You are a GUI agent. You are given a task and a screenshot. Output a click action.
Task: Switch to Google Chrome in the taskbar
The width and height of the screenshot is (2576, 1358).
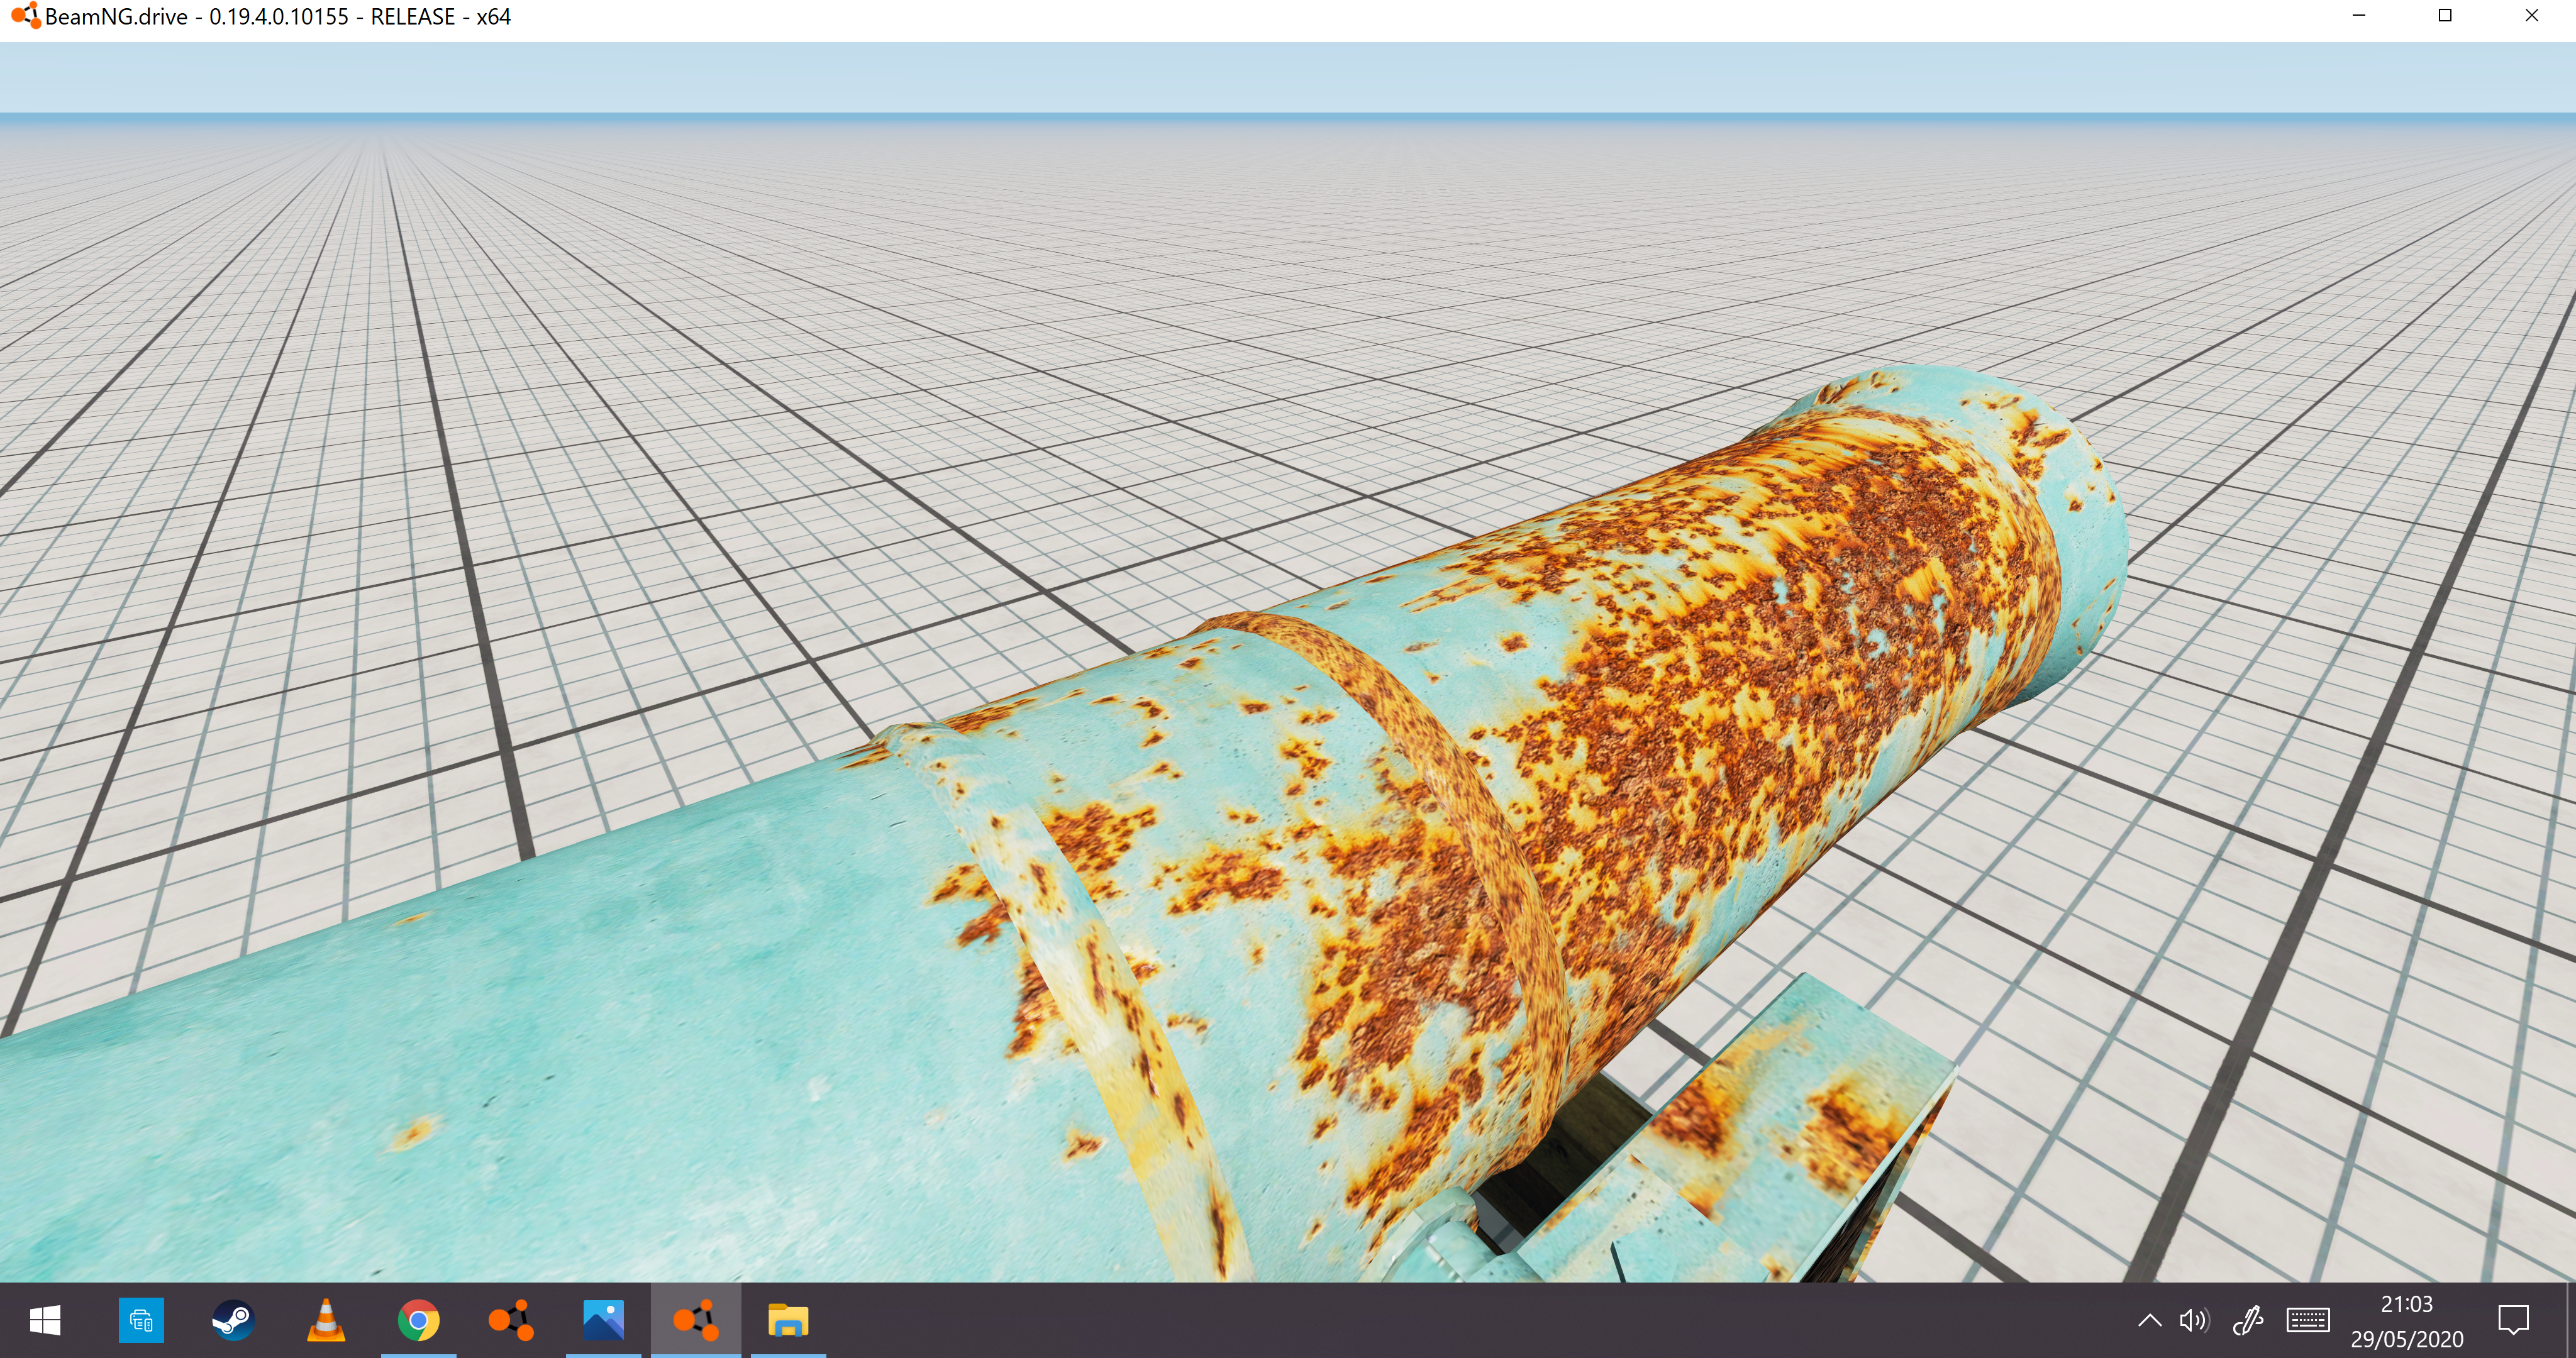pyautogui.click(x=418, y=1320)
